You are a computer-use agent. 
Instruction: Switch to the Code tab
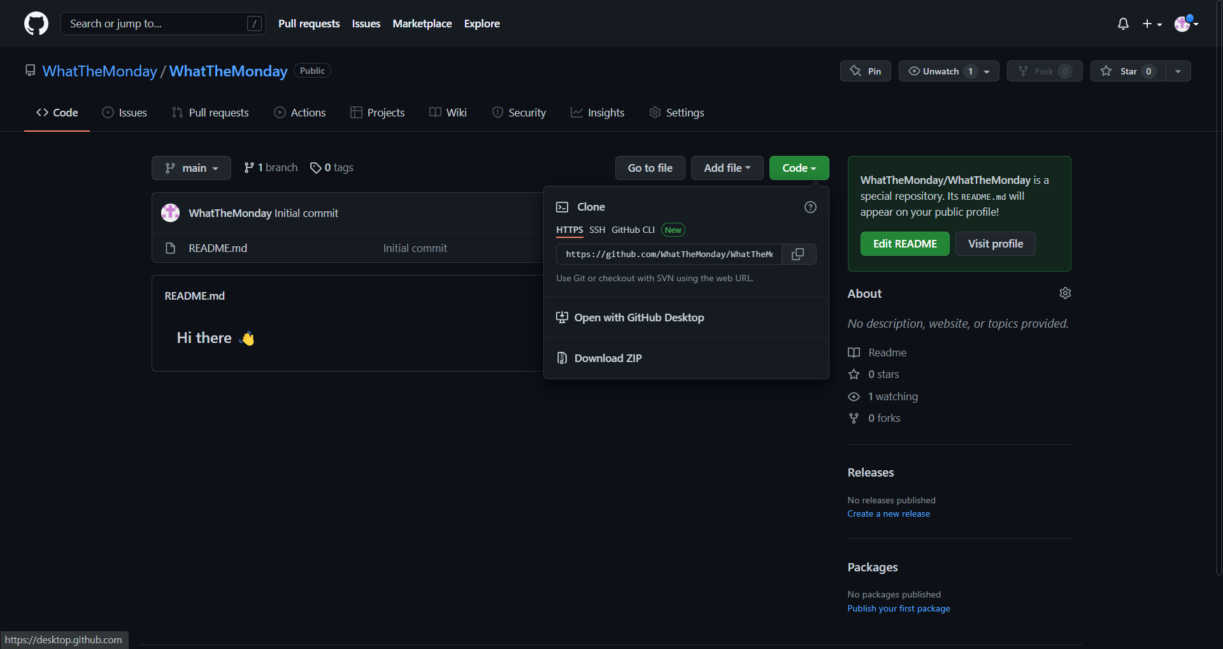tap(57, 113)
